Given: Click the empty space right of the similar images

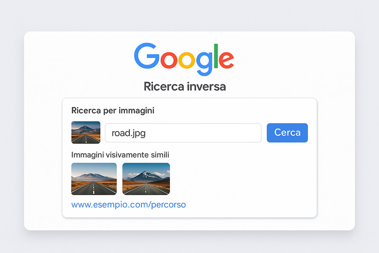Looking at the screenshot, I should [x=242, y=179].
